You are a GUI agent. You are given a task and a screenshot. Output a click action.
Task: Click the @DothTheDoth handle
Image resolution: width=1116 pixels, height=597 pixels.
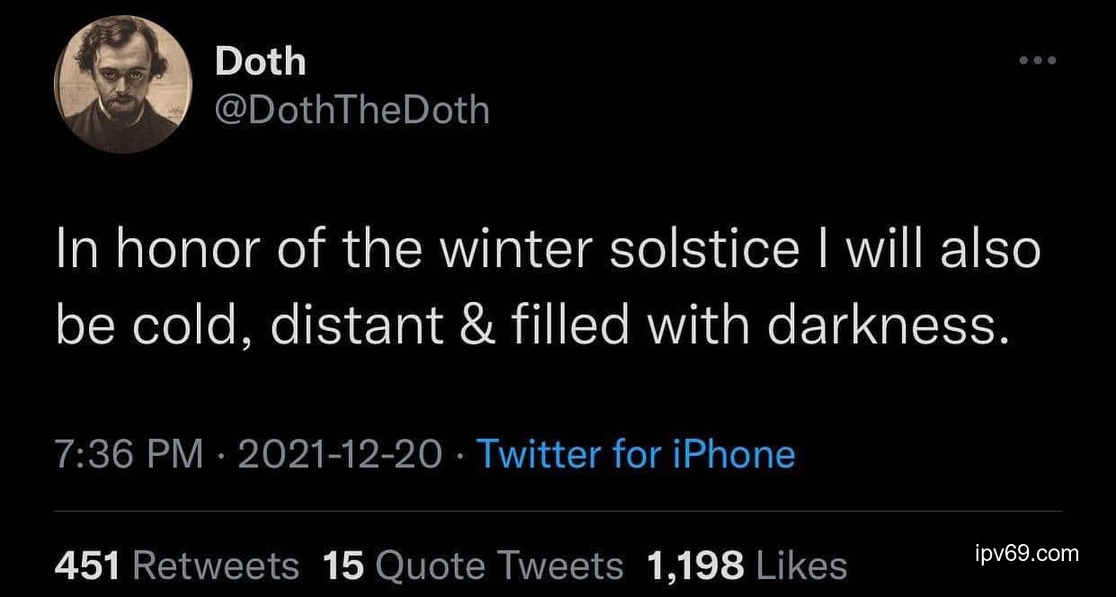click(x=353, y=110)
